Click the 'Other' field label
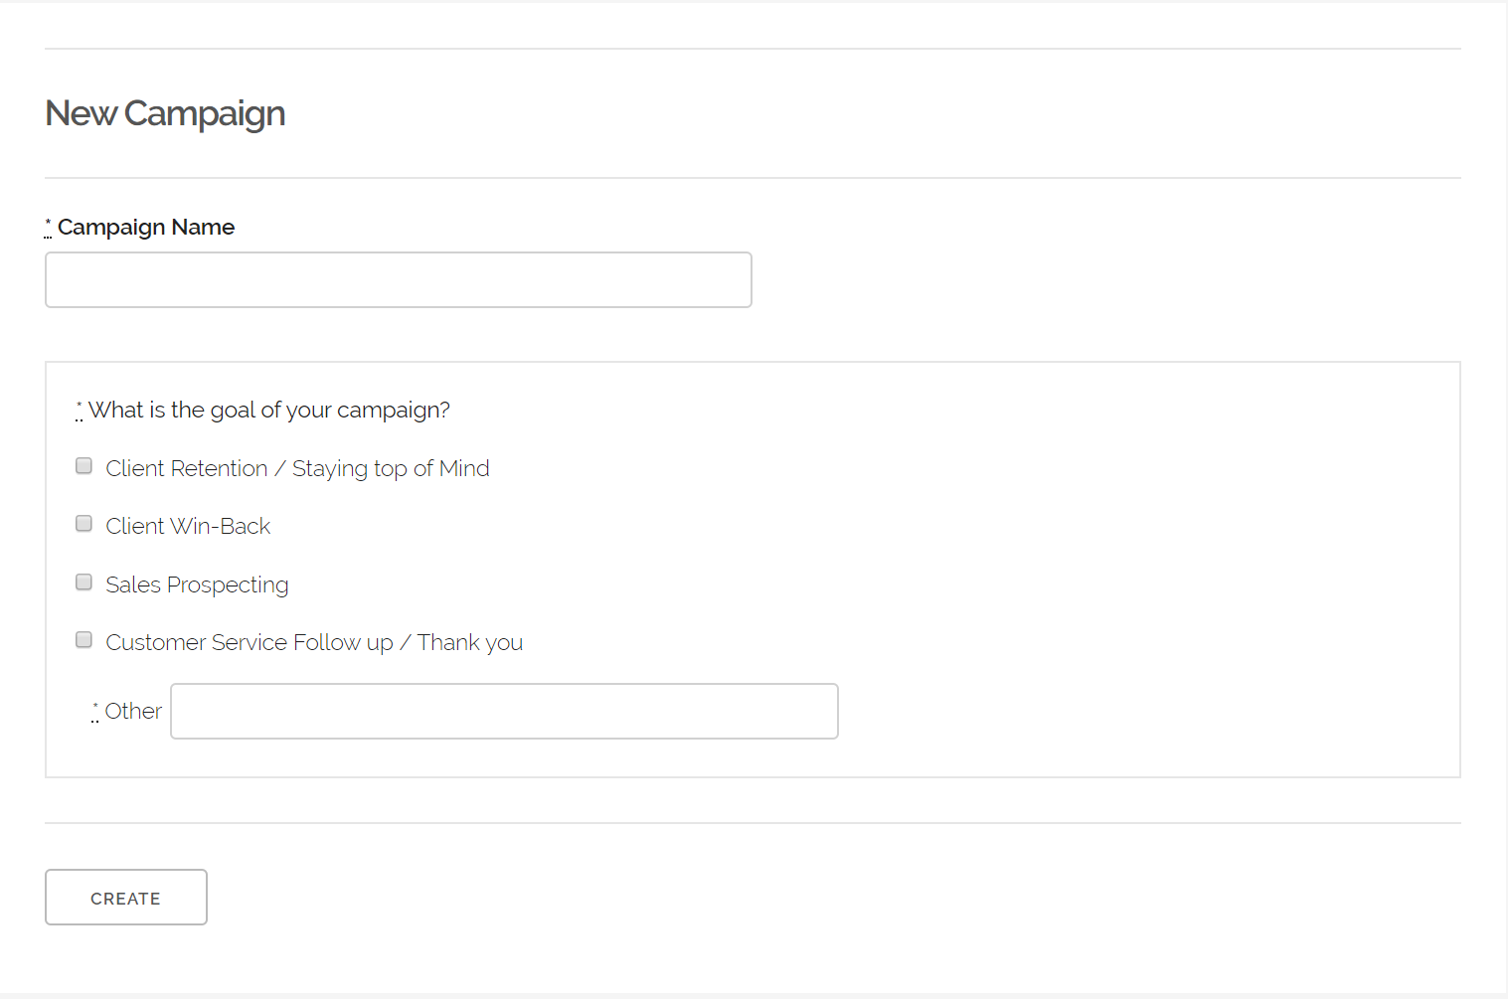 (x=133, y=711)
